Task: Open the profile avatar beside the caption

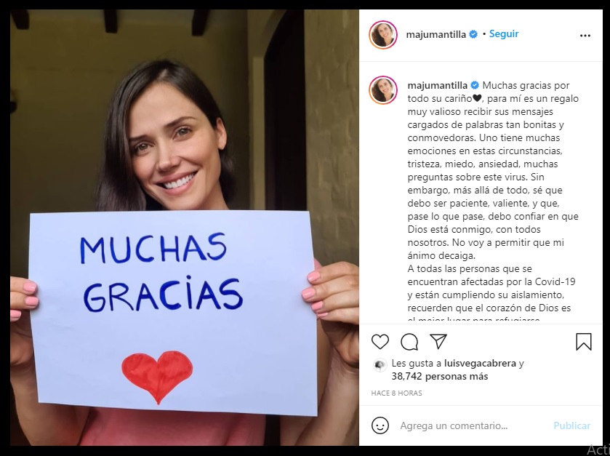Action: pos(383,90)
